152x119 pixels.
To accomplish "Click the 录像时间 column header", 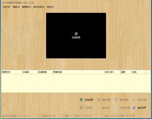I will coord(79,72).
